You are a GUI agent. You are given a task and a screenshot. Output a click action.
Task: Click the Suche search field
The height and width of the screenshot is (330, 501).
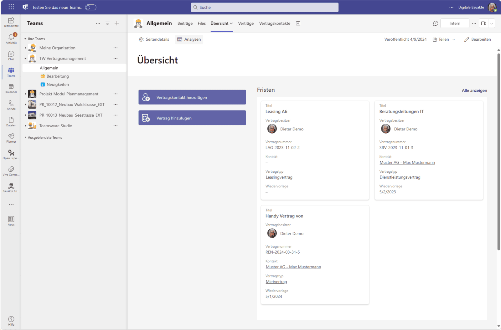(265, 8)
